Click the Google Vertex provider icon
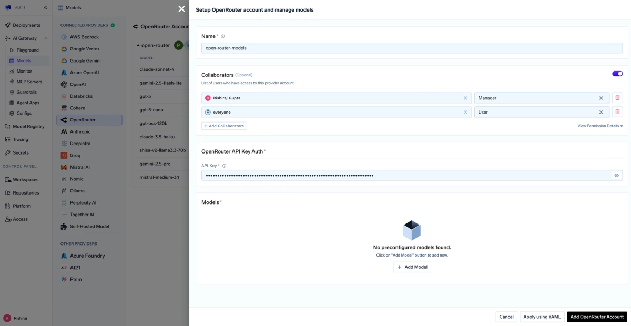Screen dimensions: 631x326 (x=64, y=49)
